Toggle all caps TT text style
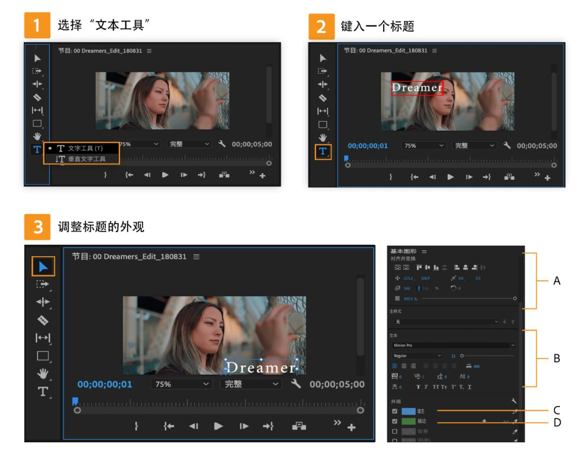 coord(436,386)
